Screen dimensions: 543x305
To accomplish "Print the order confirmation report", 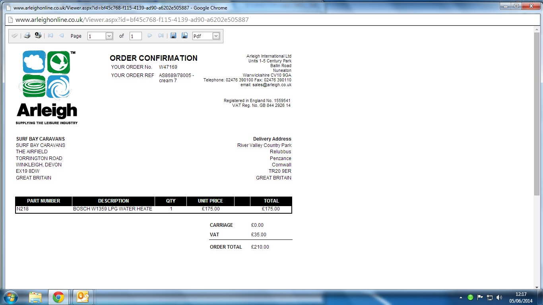I will click(x=27, y=36).
